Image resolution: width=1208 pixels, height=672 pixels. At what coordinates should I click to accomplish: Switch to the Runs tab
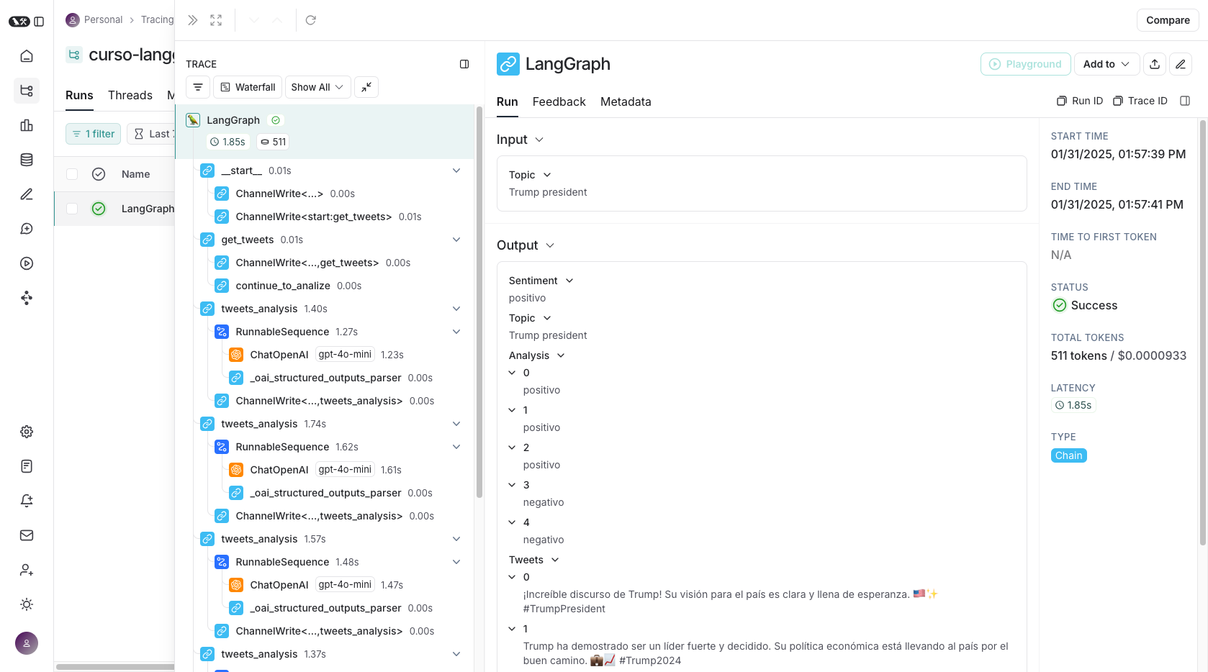tap(79, 95)
